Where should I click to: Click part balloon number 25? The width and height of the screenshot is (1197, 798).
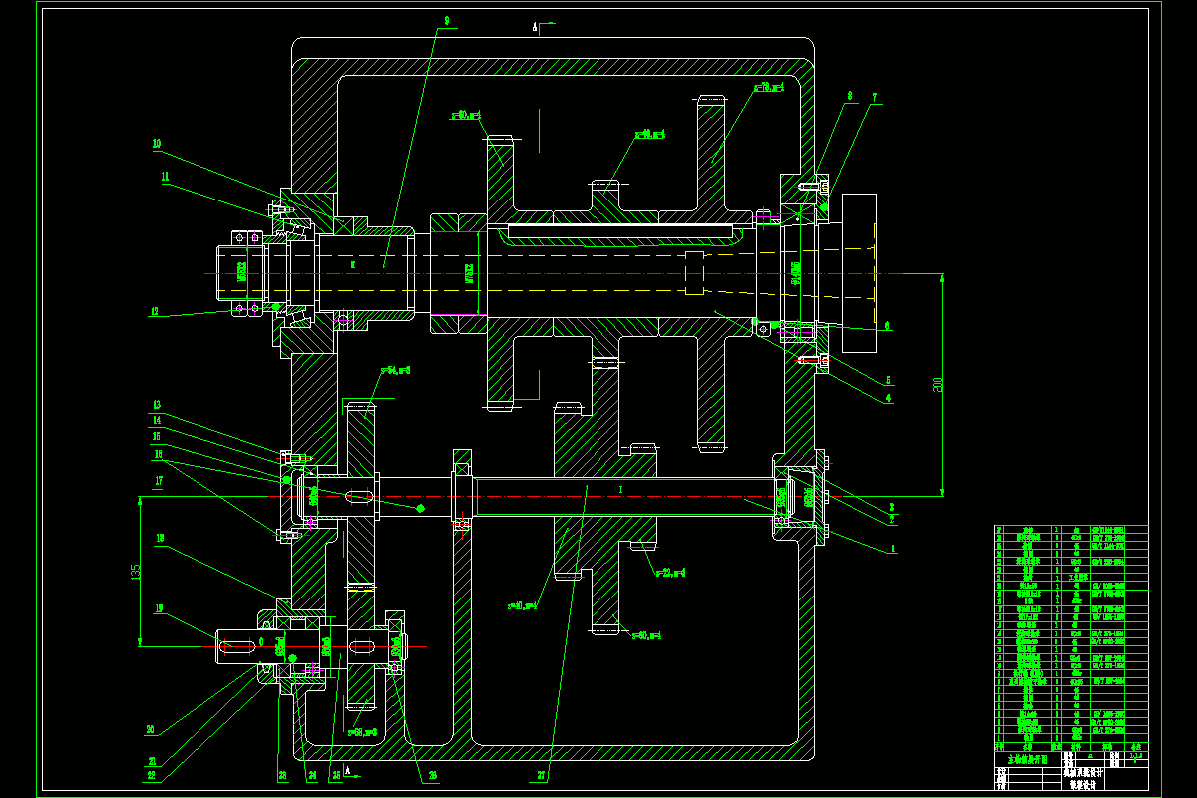coord(335,774)
